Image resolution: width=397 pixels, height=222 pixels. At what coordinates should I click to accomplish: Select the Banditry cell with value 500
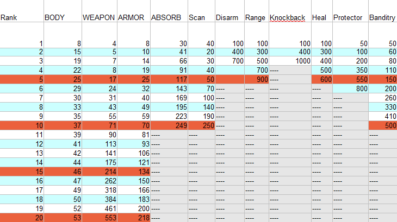[382, 125]
